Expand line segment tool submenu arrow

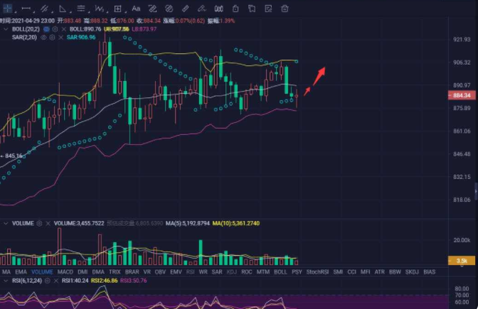[34, 13]
